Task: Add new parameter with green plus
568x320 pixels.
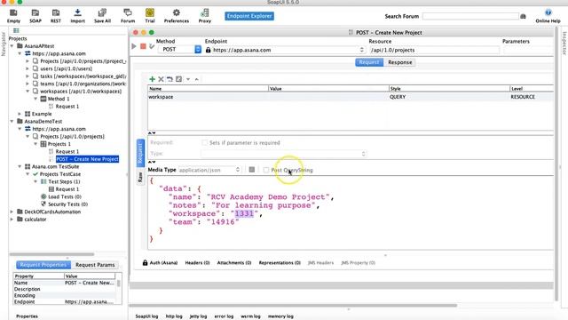Action: coord(152,79)
